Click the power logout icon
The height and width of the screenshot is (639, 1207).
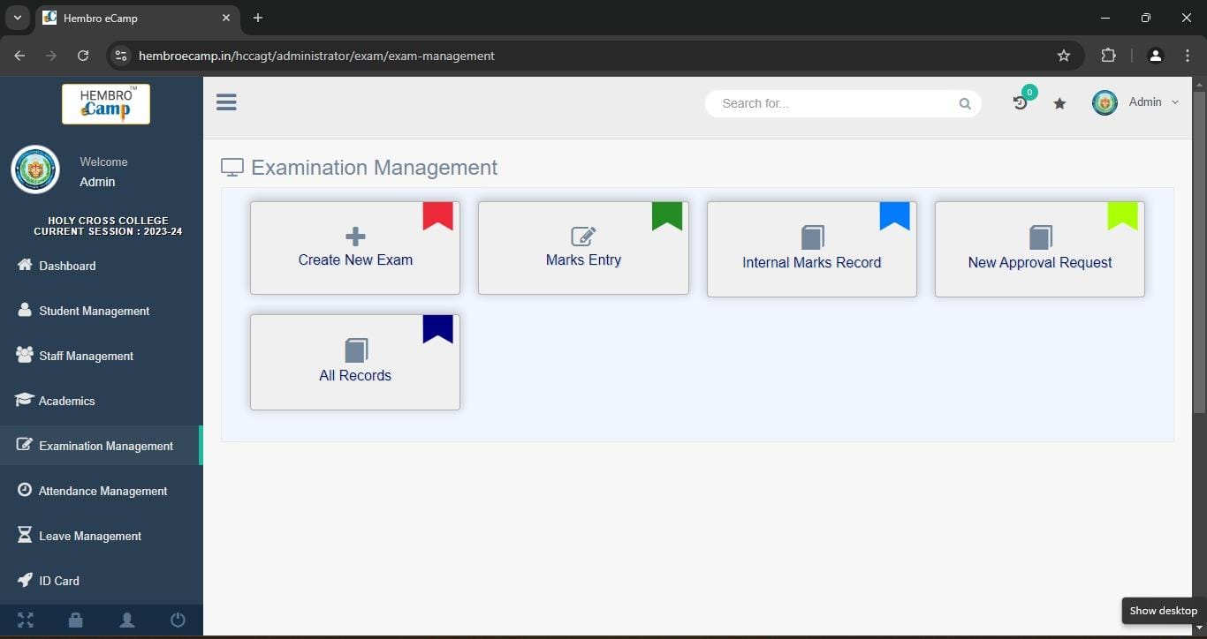(x=178, y=620)
